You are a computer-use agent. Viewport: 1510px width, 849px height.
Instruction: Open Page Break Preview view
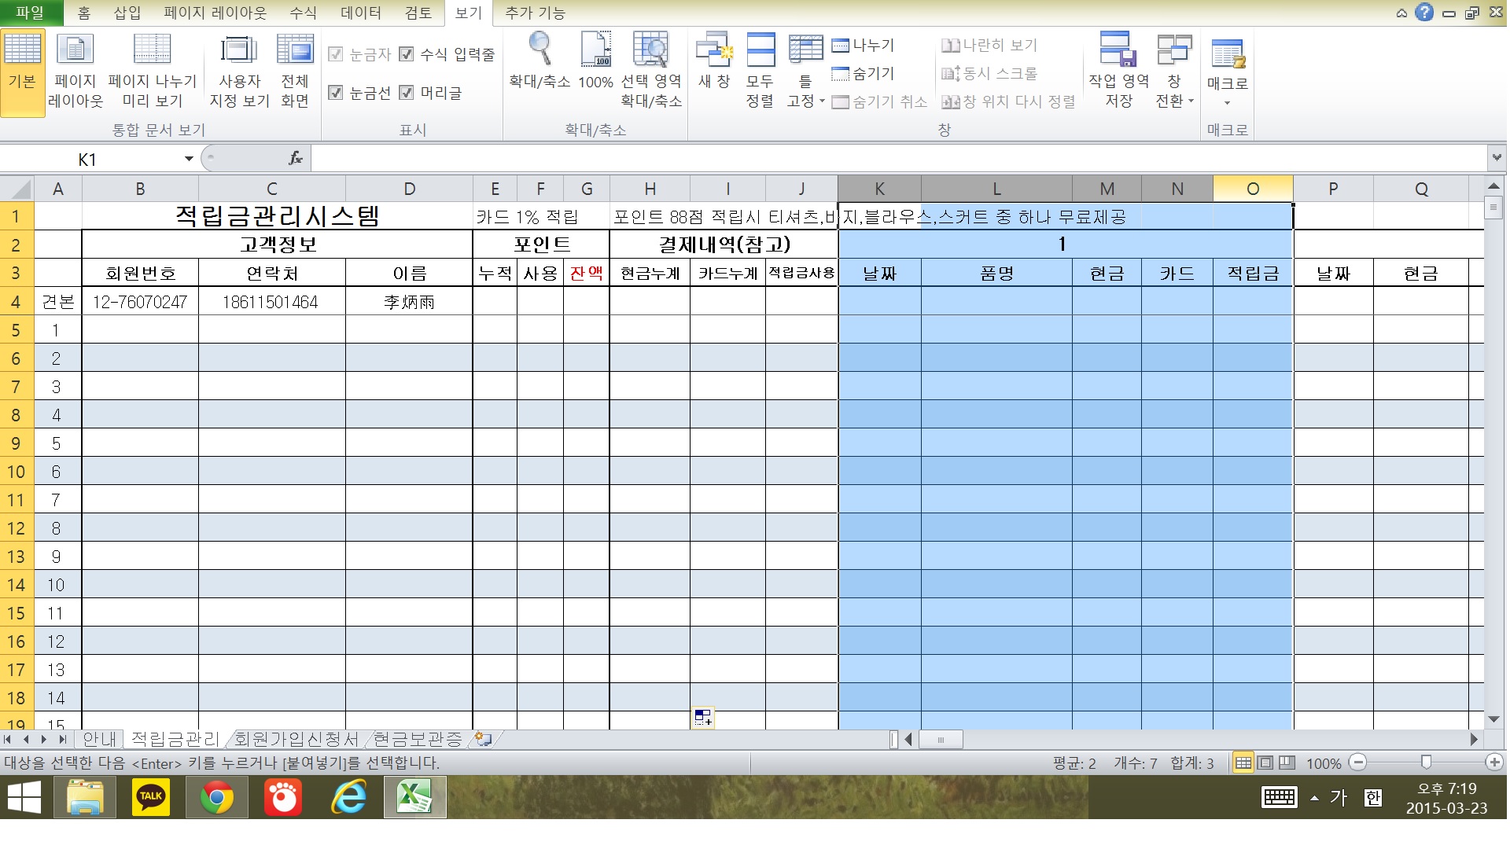(x=152, y=50)
